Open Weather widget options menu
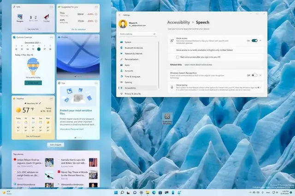The image size is (295, 196). (x=51, y=99)
